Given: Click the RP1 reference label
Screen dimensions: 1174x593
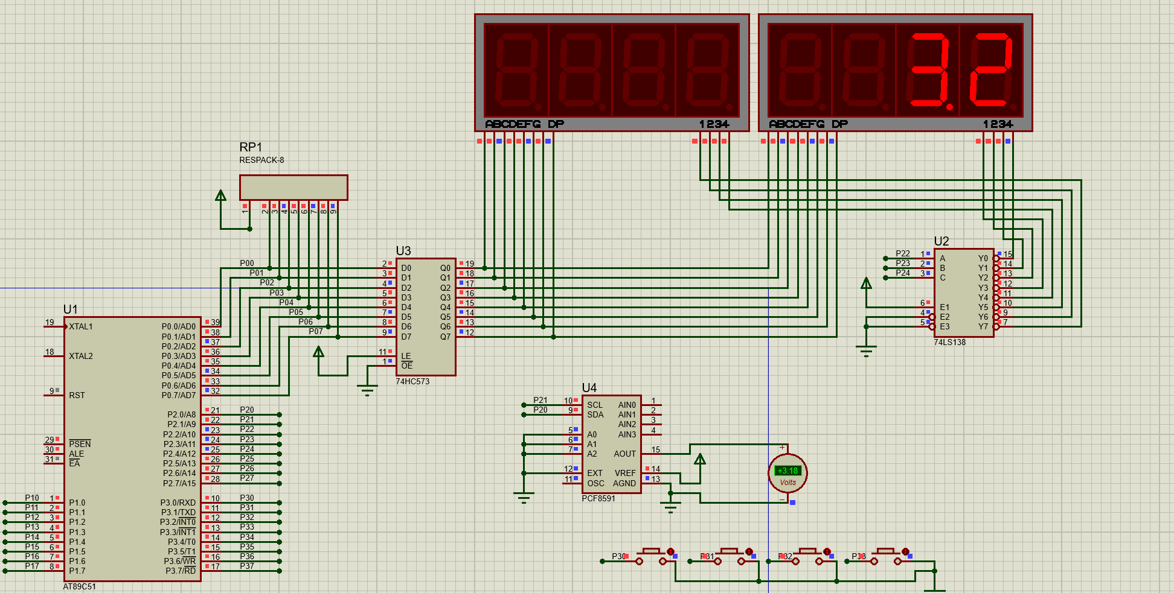Looking at the screenshot, I should pos(251,147).
